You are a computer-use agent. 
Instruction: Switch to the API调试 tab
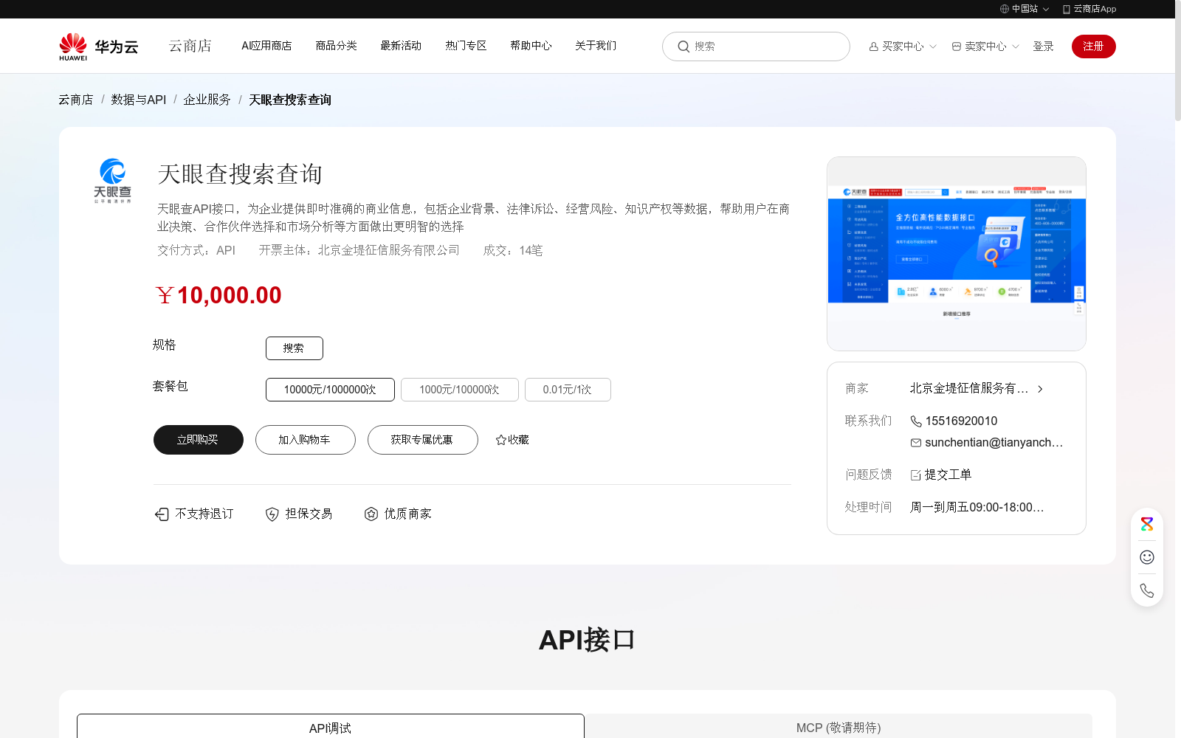(331, 727)
